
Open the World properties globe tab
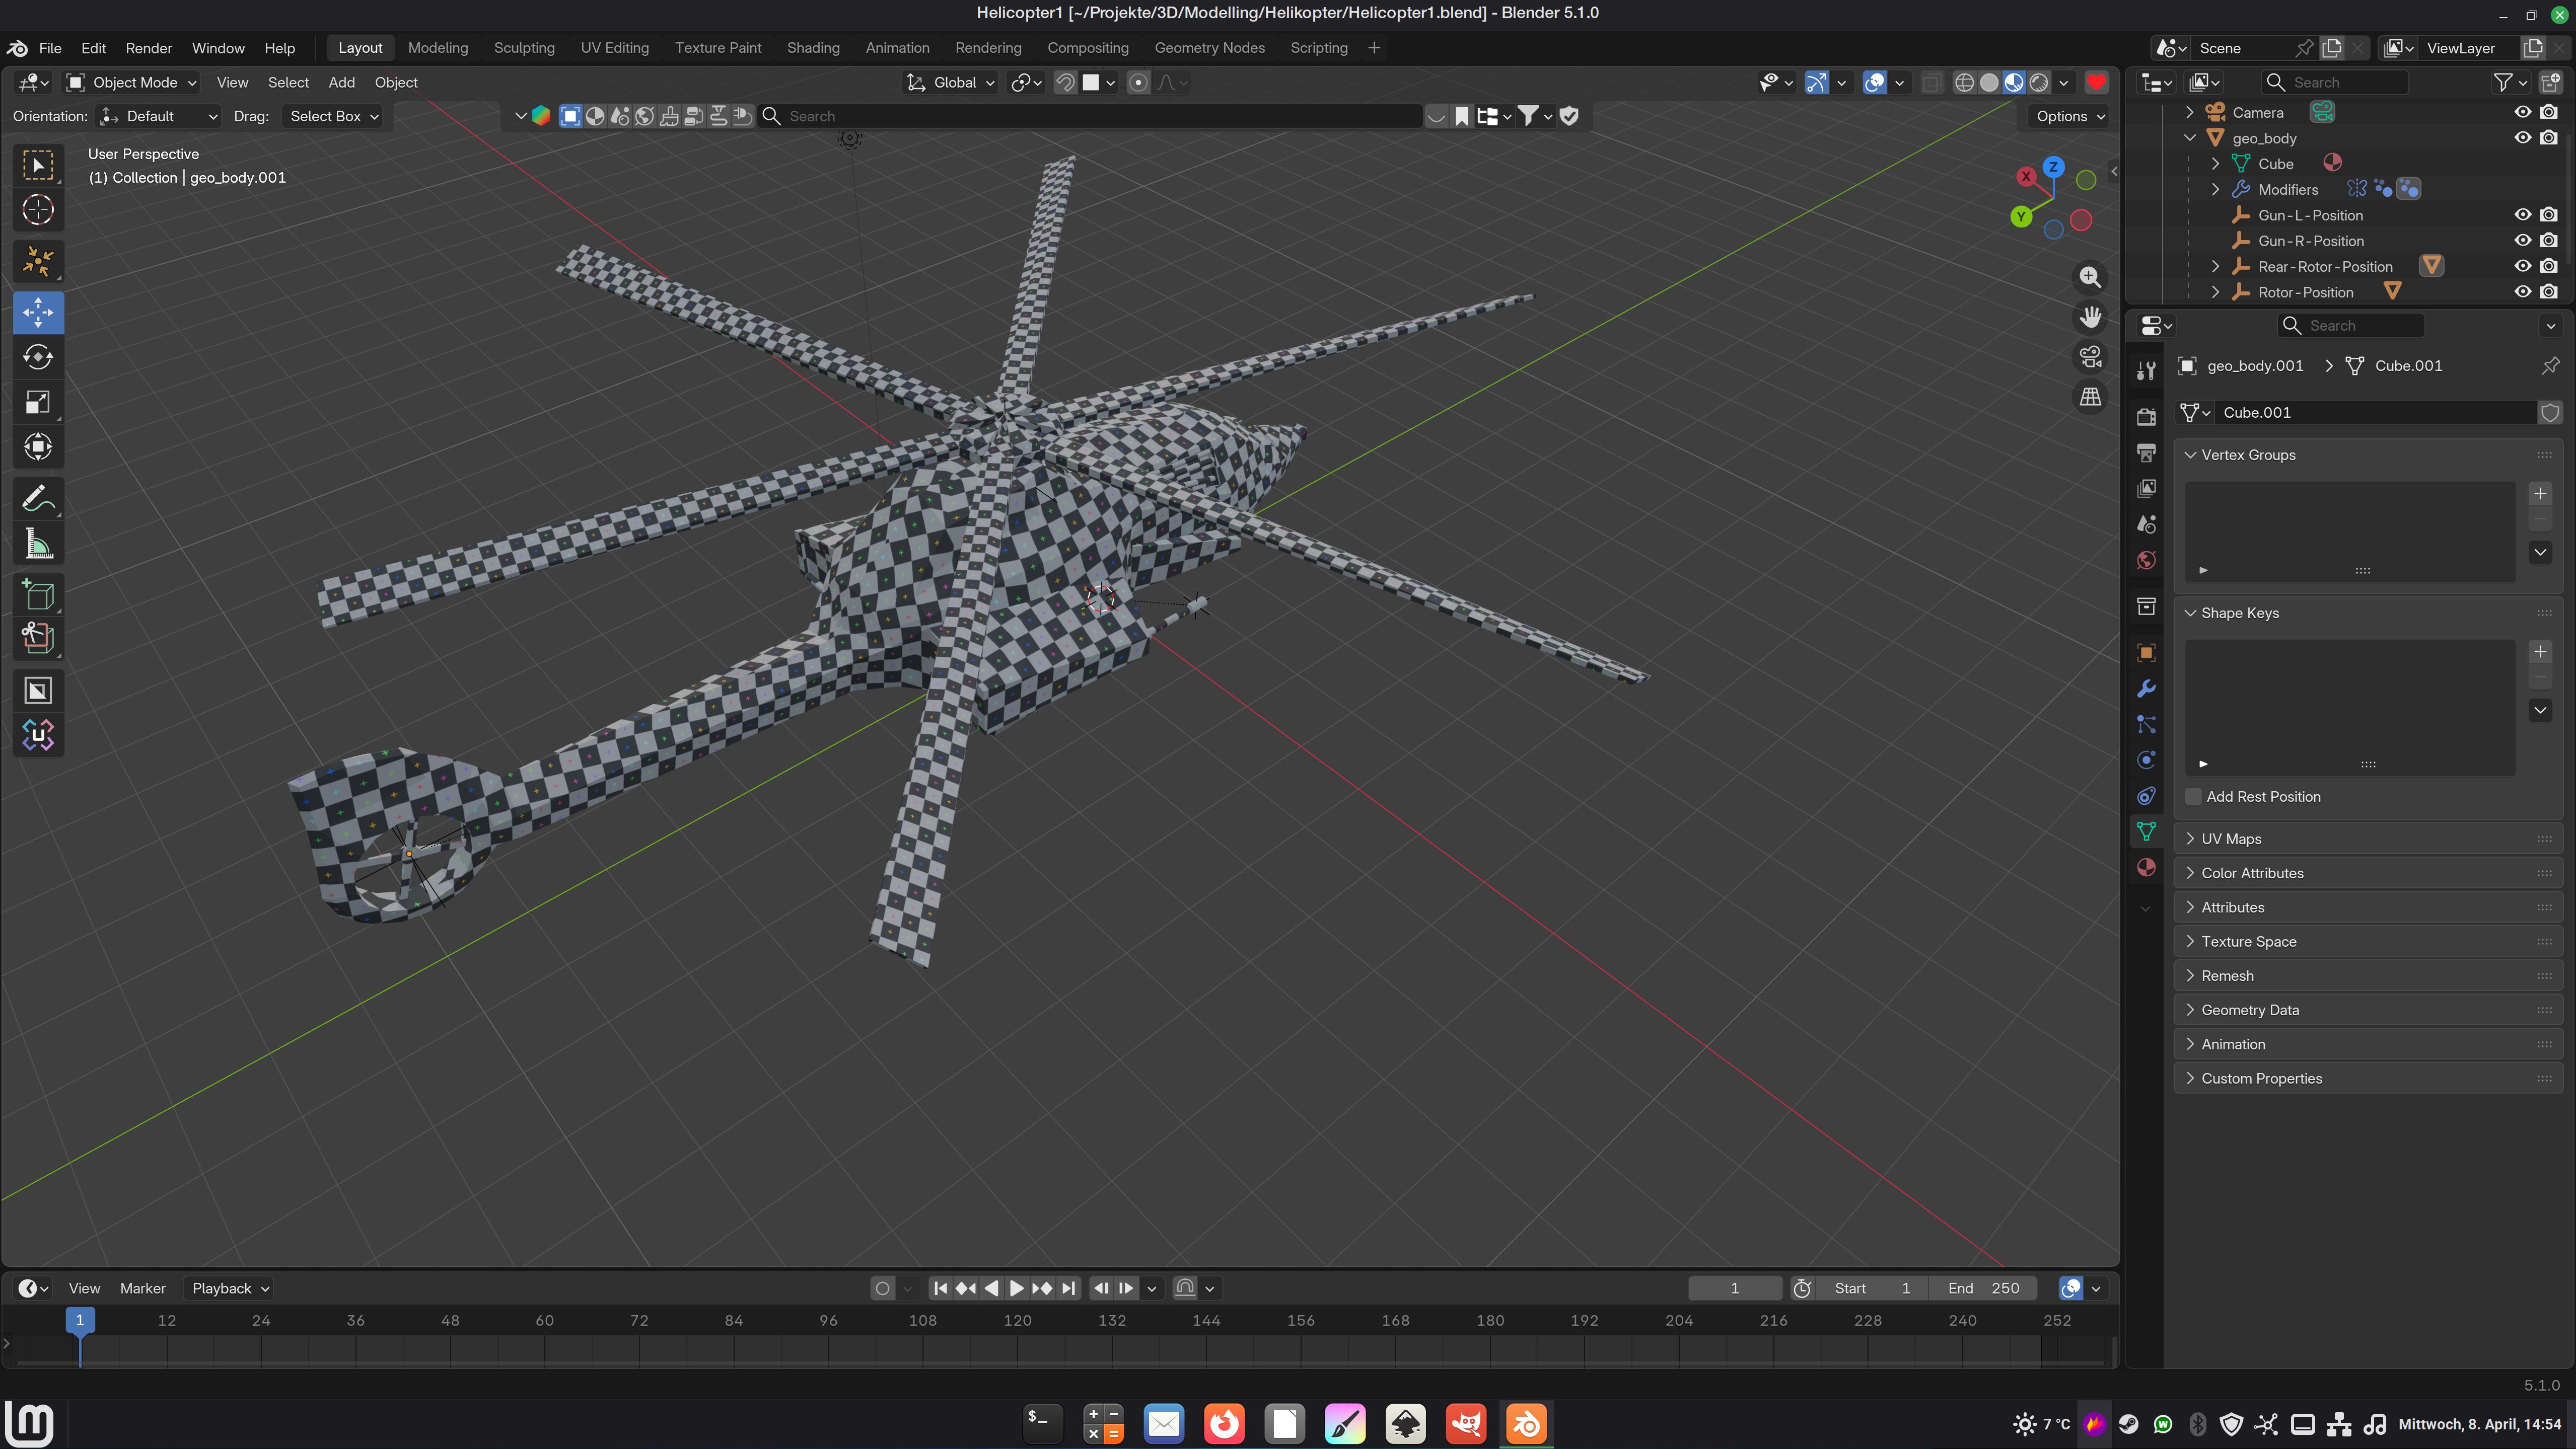[x=2146, y=560]
